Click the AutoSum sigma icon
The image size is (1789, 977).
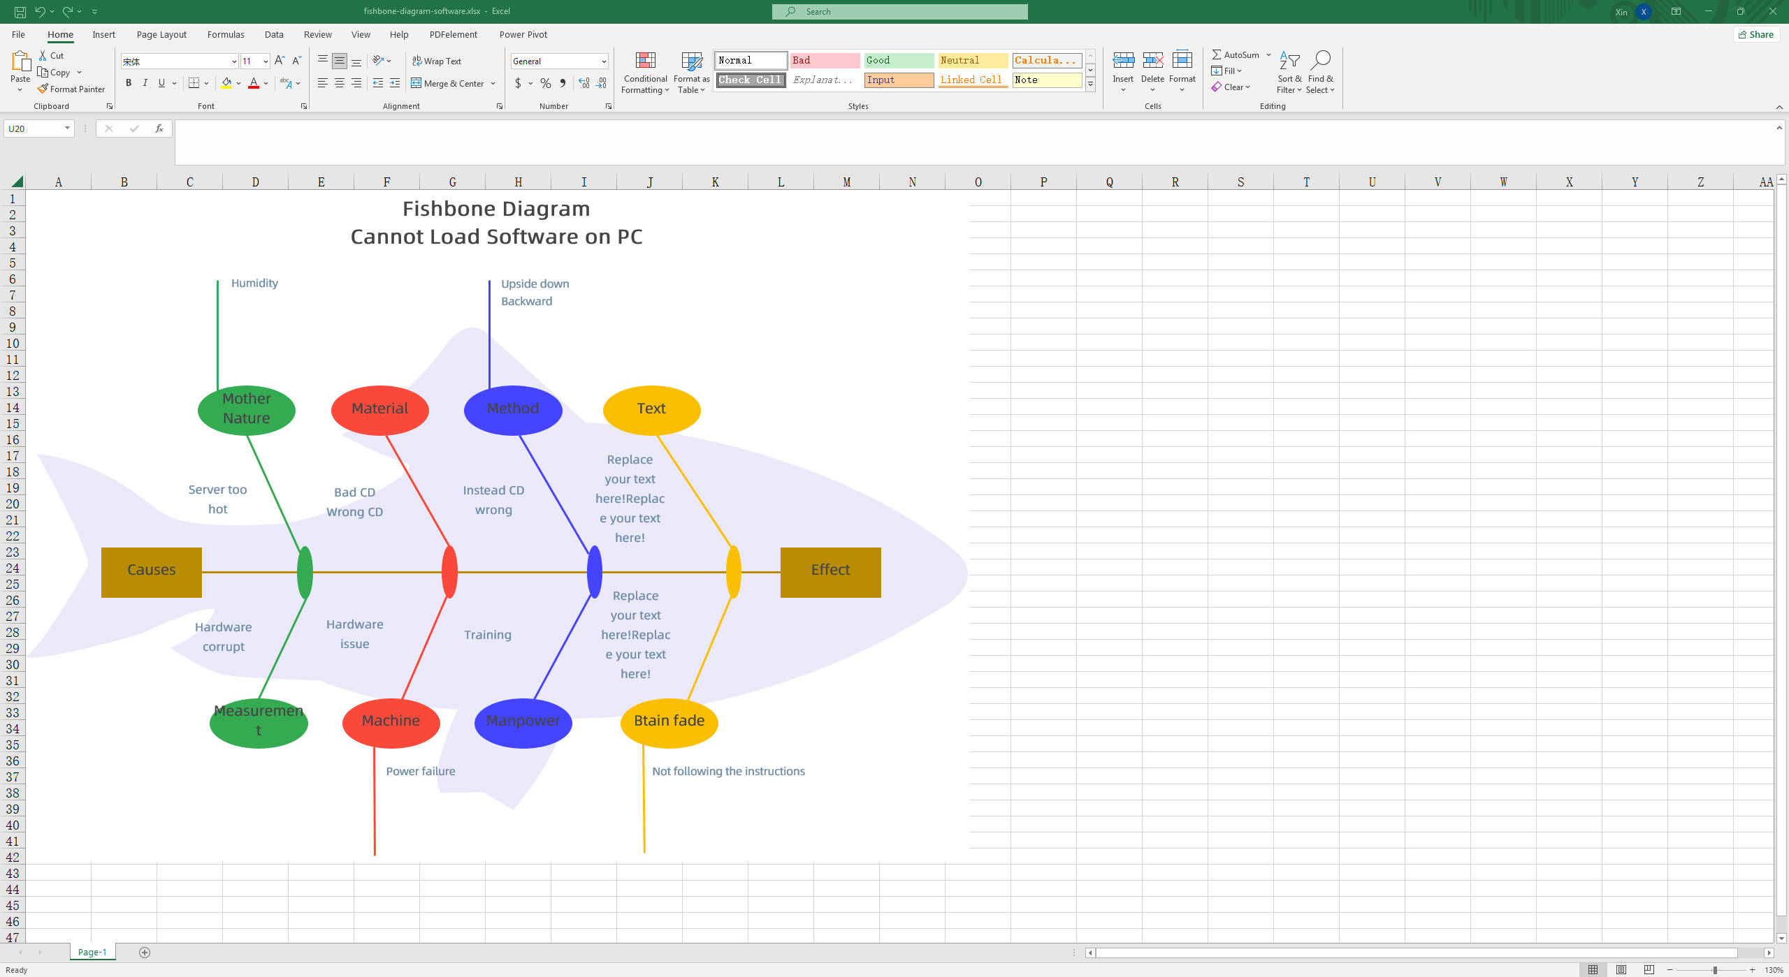(1217, 54)
